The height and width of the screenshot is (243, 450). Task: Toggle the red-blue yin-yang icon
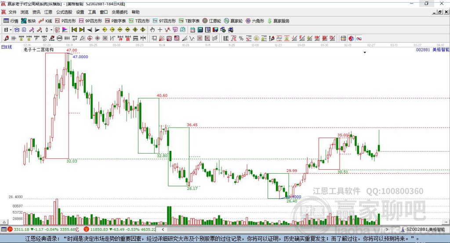click(x=351, y=39)
